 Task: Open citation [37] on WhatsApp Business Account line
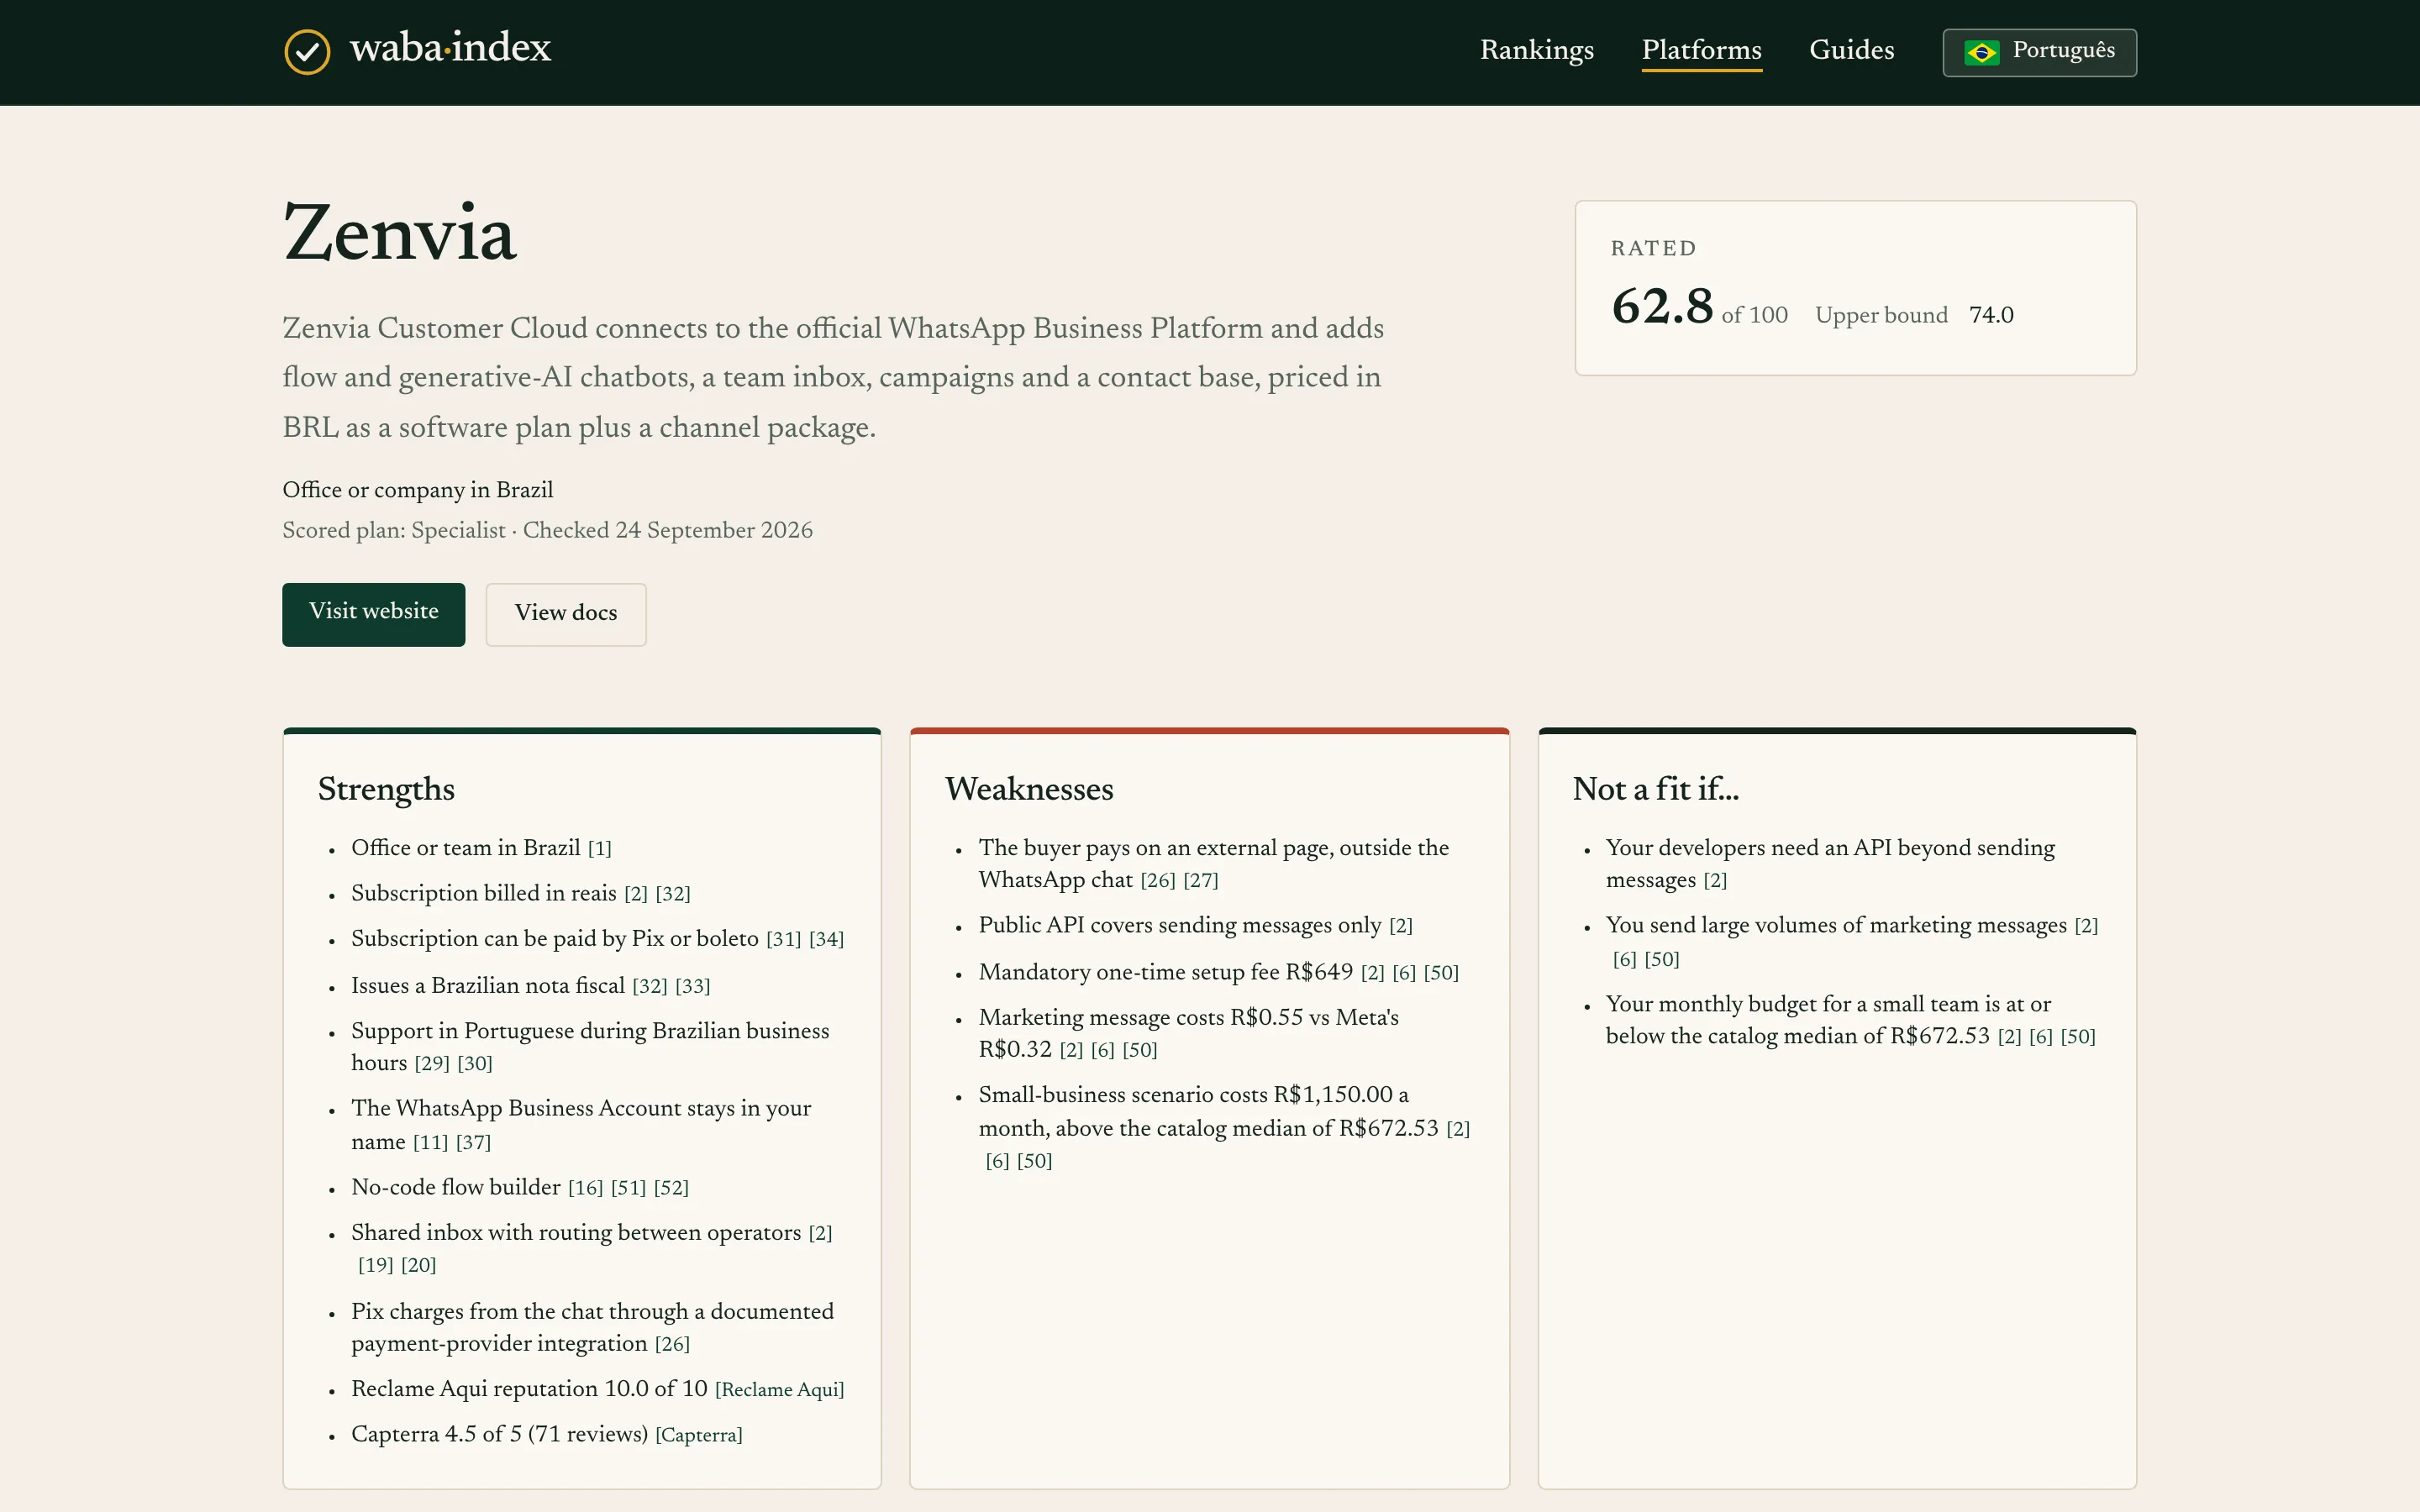(473, 1142)
